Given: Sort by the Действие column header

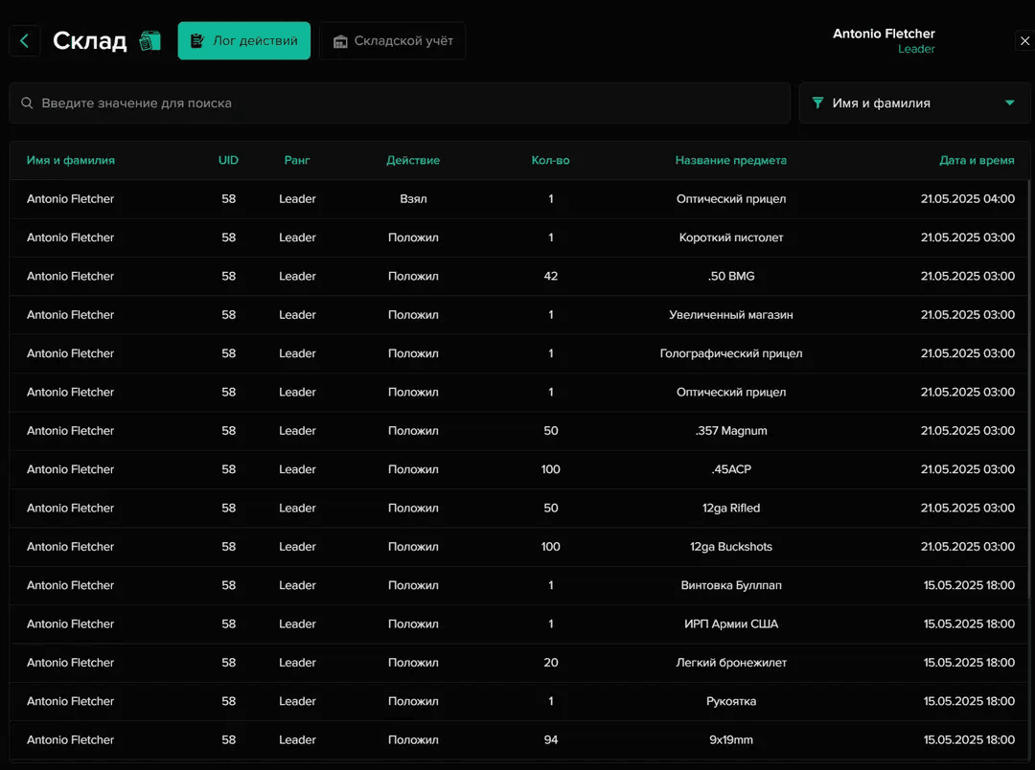Looking at the screenshot, I should pos(413,160).
